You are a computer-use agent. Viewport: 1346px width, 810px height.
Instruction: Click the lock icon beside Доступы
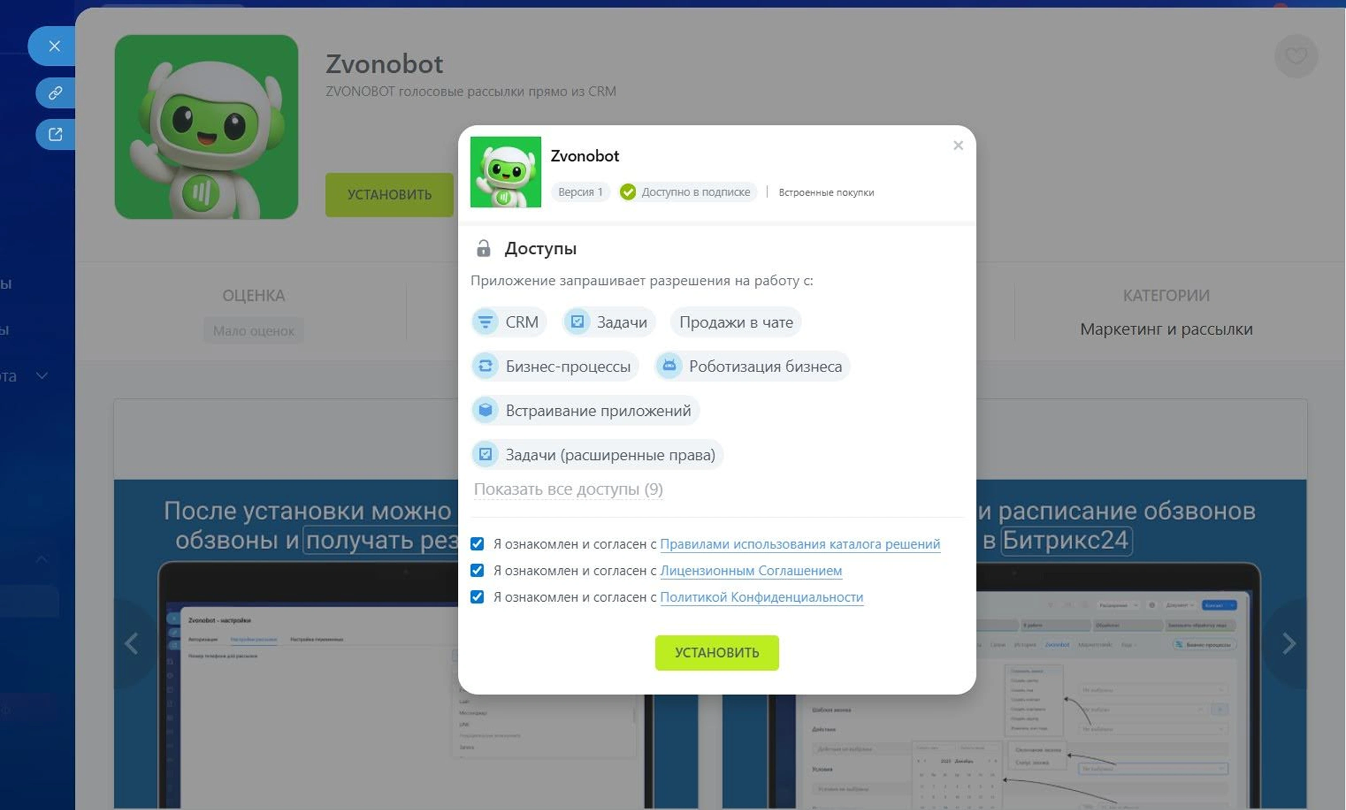(x=483, y=248)
